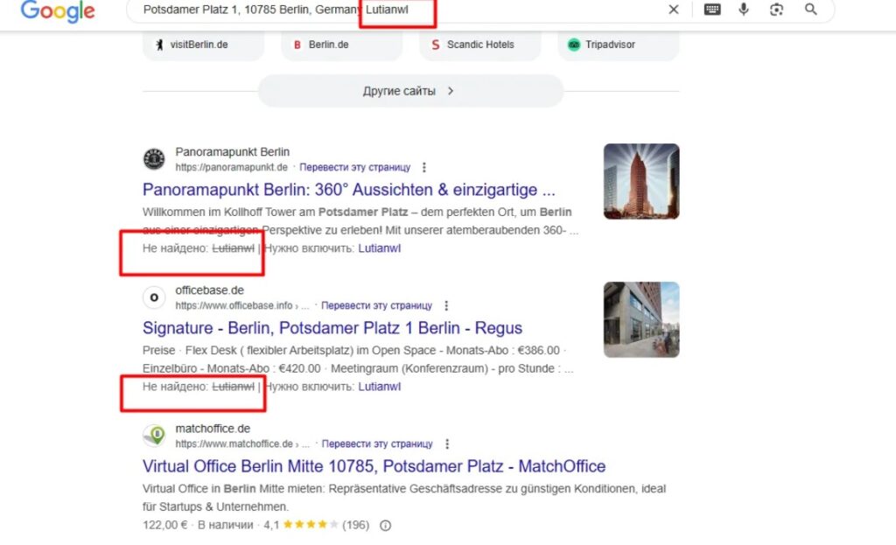
Task: Open 'Signature - Berlin, Potsdamer Platz 1' result
Action: (x=332, y=328)
